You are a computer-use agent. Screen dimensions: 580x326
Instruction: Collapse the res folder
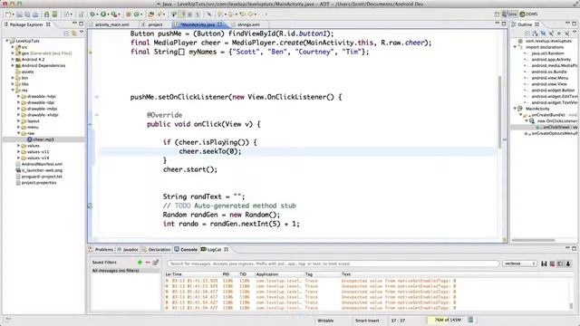point(13,91)
